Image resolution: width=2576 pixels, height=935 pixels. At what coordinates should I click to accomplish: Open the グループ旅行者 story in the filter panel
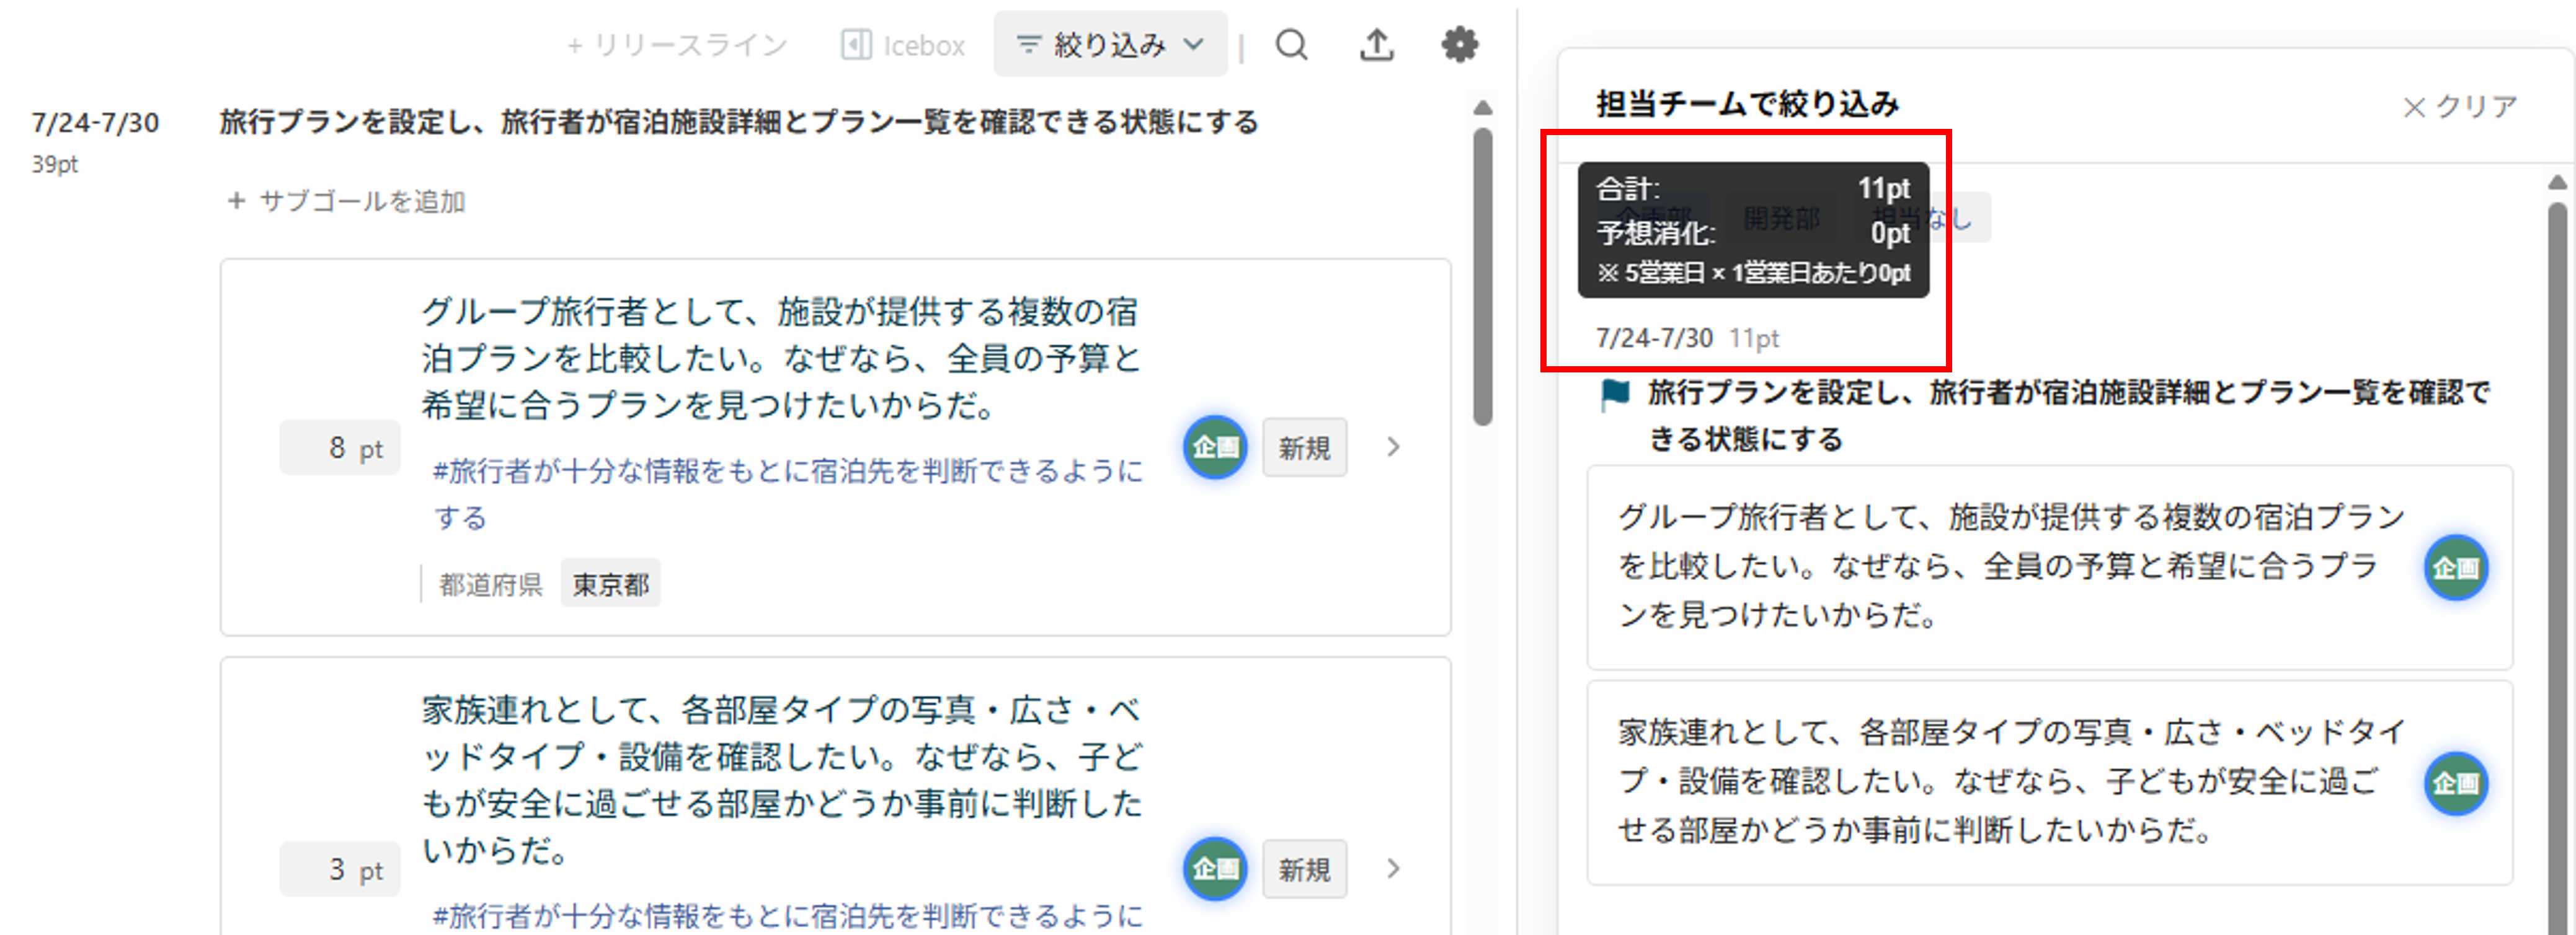[2049, 568]
